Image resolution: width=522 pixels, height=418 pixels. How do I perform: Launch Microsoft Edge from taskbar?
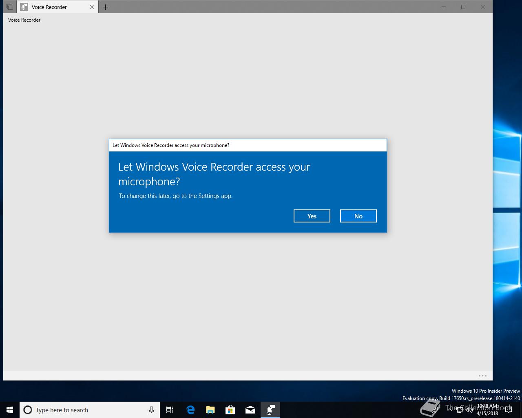coord(190,410)
